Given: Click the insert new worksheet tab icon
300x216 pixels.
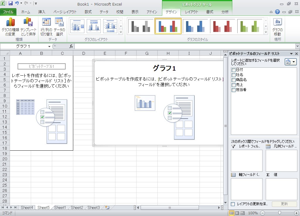Looking at the screenshot, I should pyautogui.click(x=107, y=208).
